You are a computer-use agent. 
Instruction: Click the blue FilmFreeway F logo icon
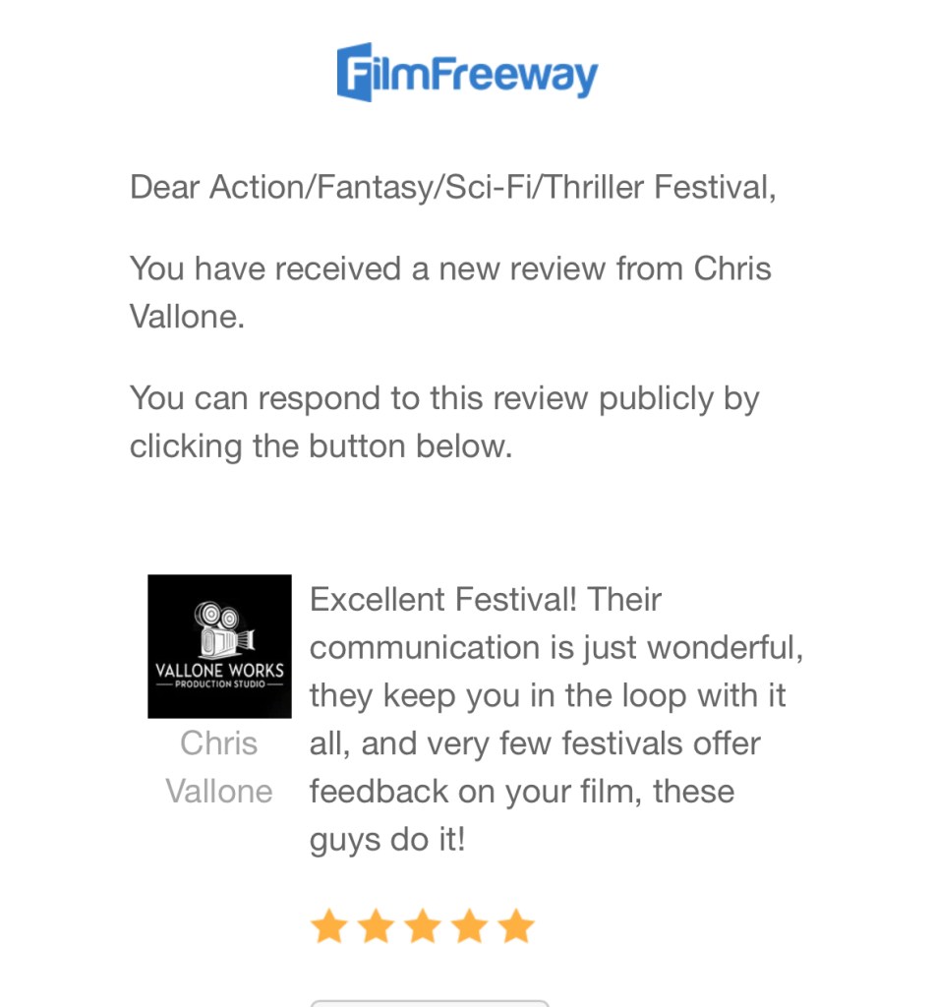[x=355, y=72]
